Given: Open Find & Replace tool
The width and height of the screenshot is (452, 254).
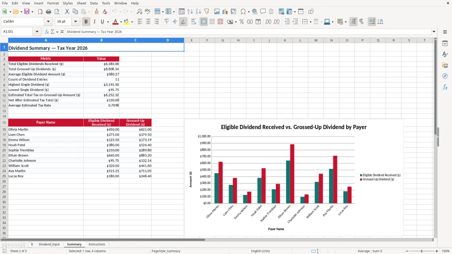Looking at the screenshot, I should tap(139, 12).
